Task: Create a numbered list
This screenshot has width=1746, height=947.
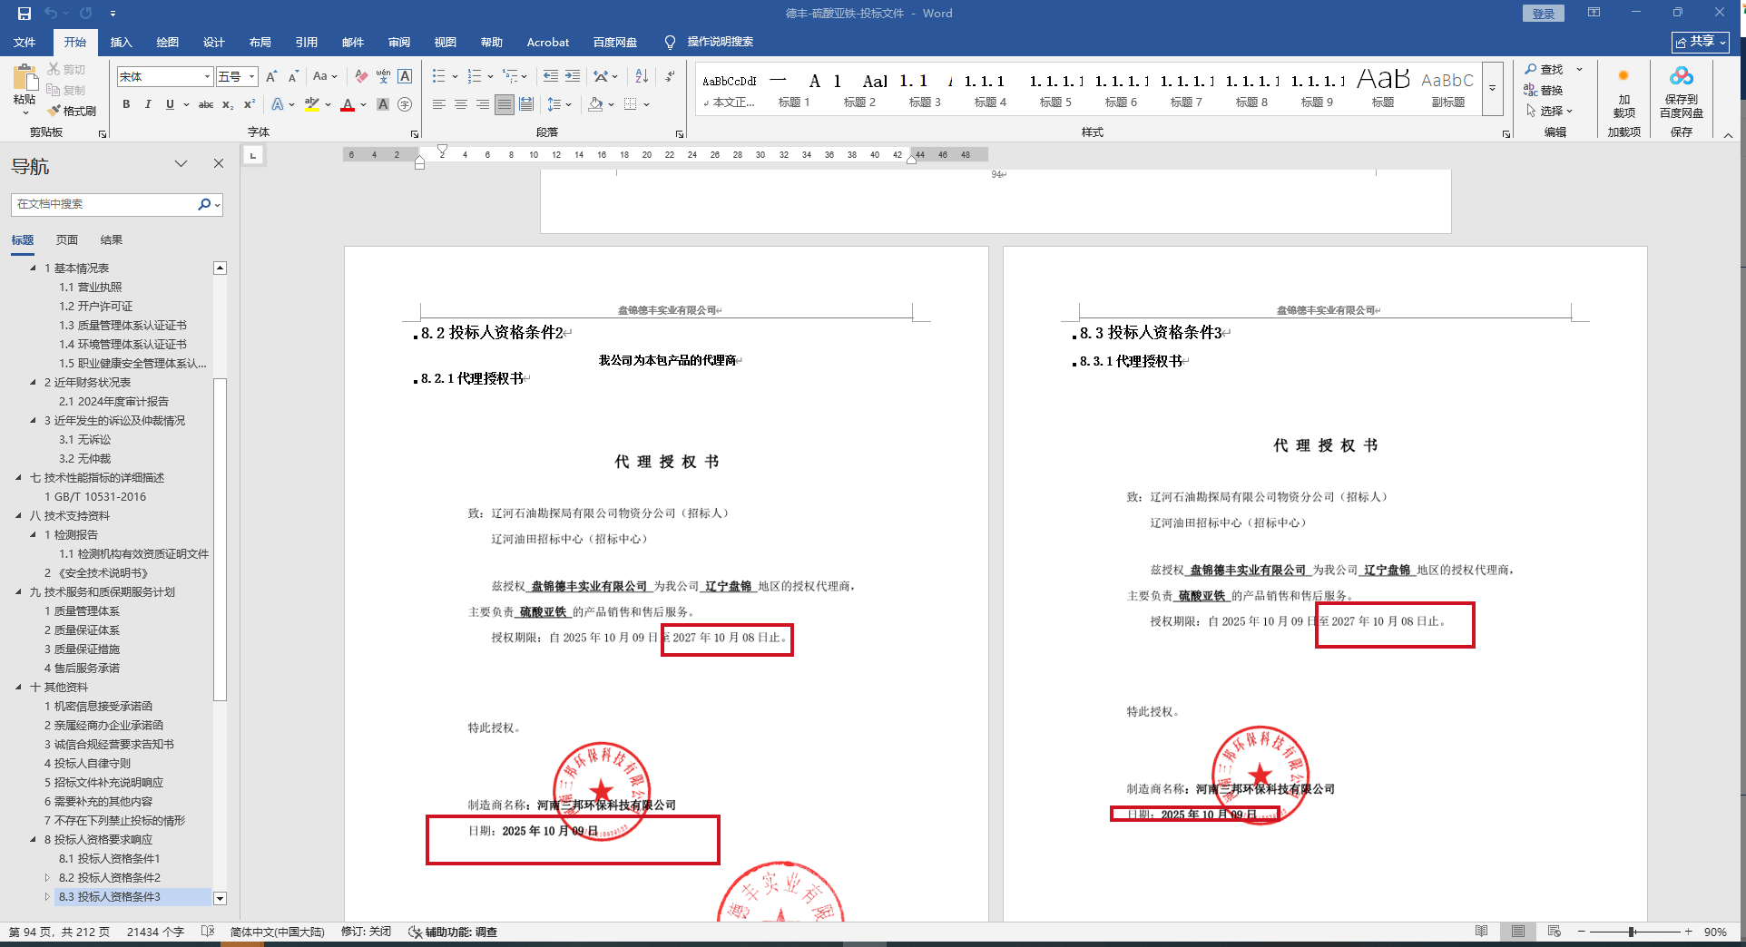Action: (x=475, y=77)
